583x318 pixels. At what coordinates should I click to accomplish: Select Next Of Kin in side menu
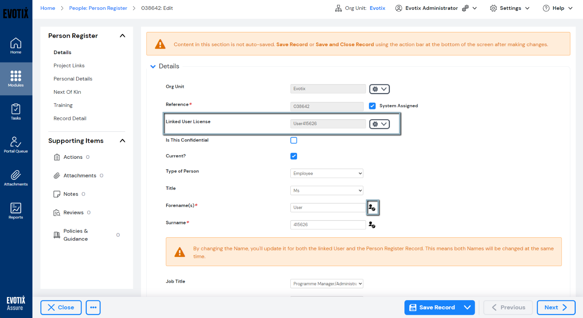tap(67, 92)
